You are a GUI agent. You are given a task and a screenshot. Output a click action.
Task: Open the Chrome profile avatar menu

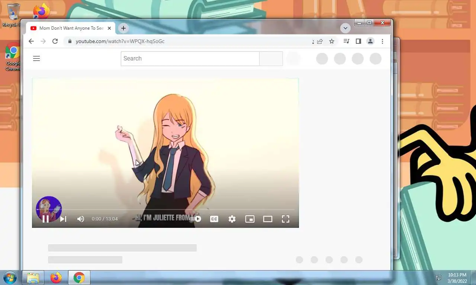coord(370,41)
